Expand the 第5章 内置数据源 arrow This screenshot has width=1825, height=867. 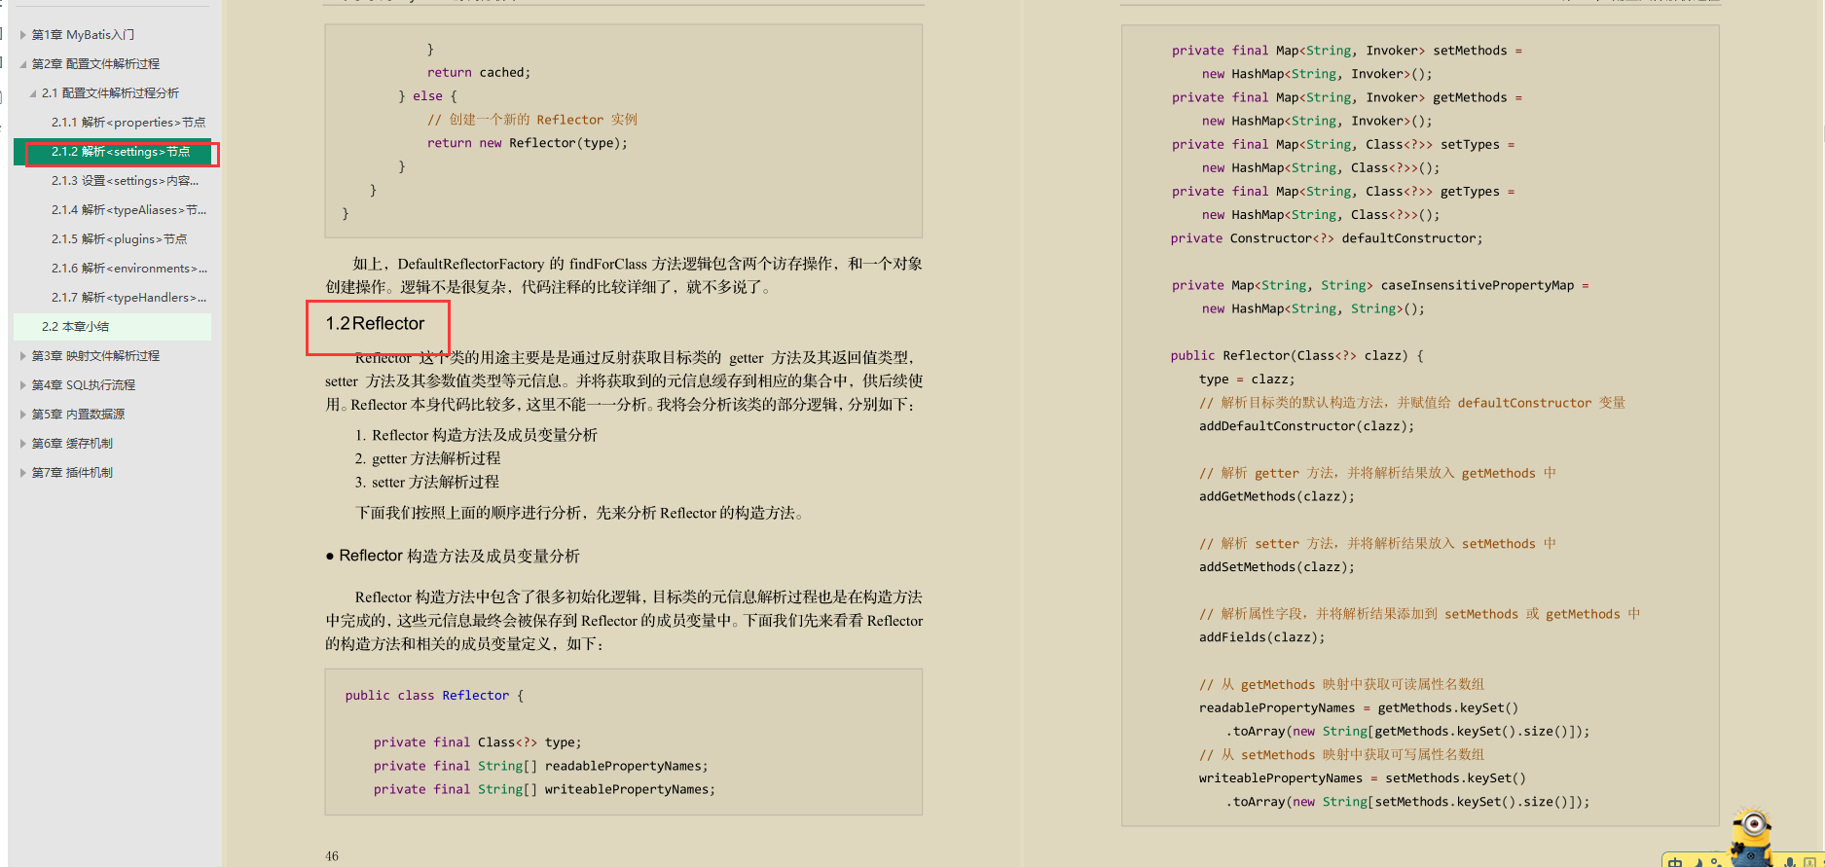[23, 415]
